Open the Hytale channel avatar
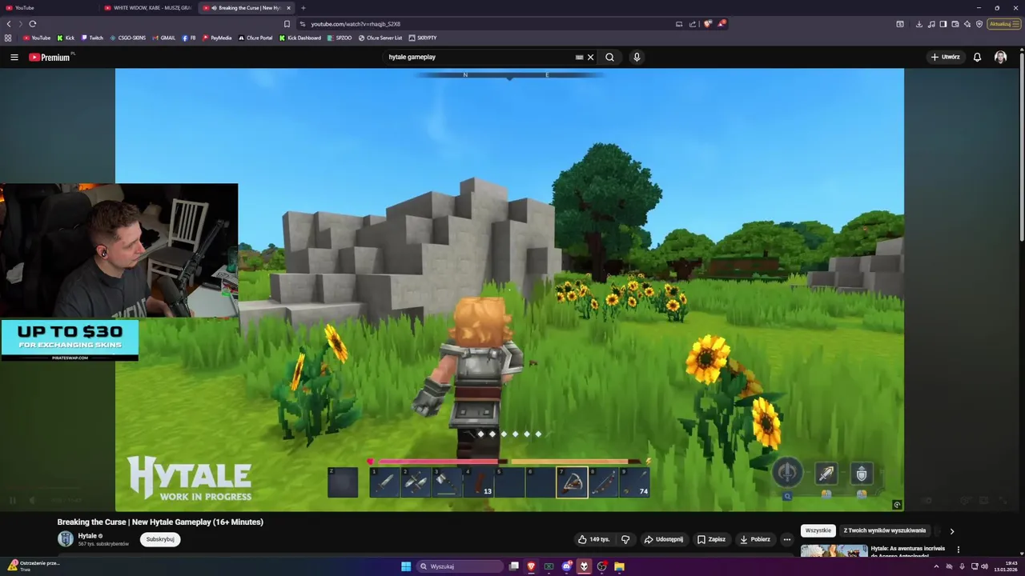This screenshot has width=1025, height=576. point(65,539)
